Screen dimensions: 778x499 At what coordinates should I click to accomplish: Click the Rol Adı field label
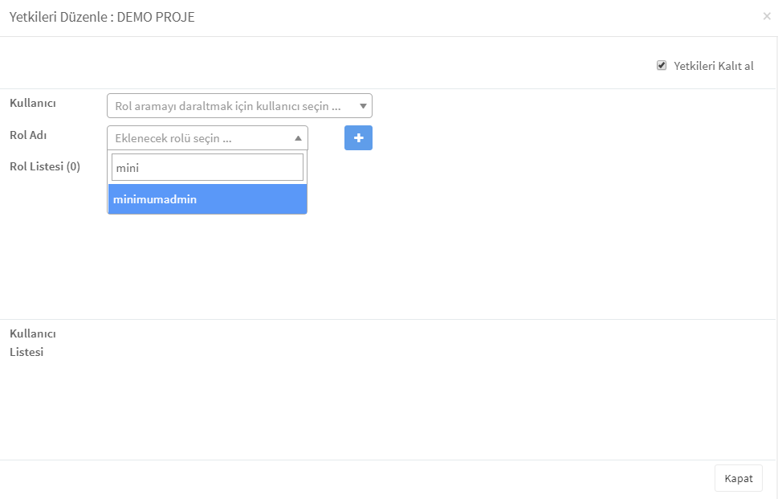click(x=28, y=135)
